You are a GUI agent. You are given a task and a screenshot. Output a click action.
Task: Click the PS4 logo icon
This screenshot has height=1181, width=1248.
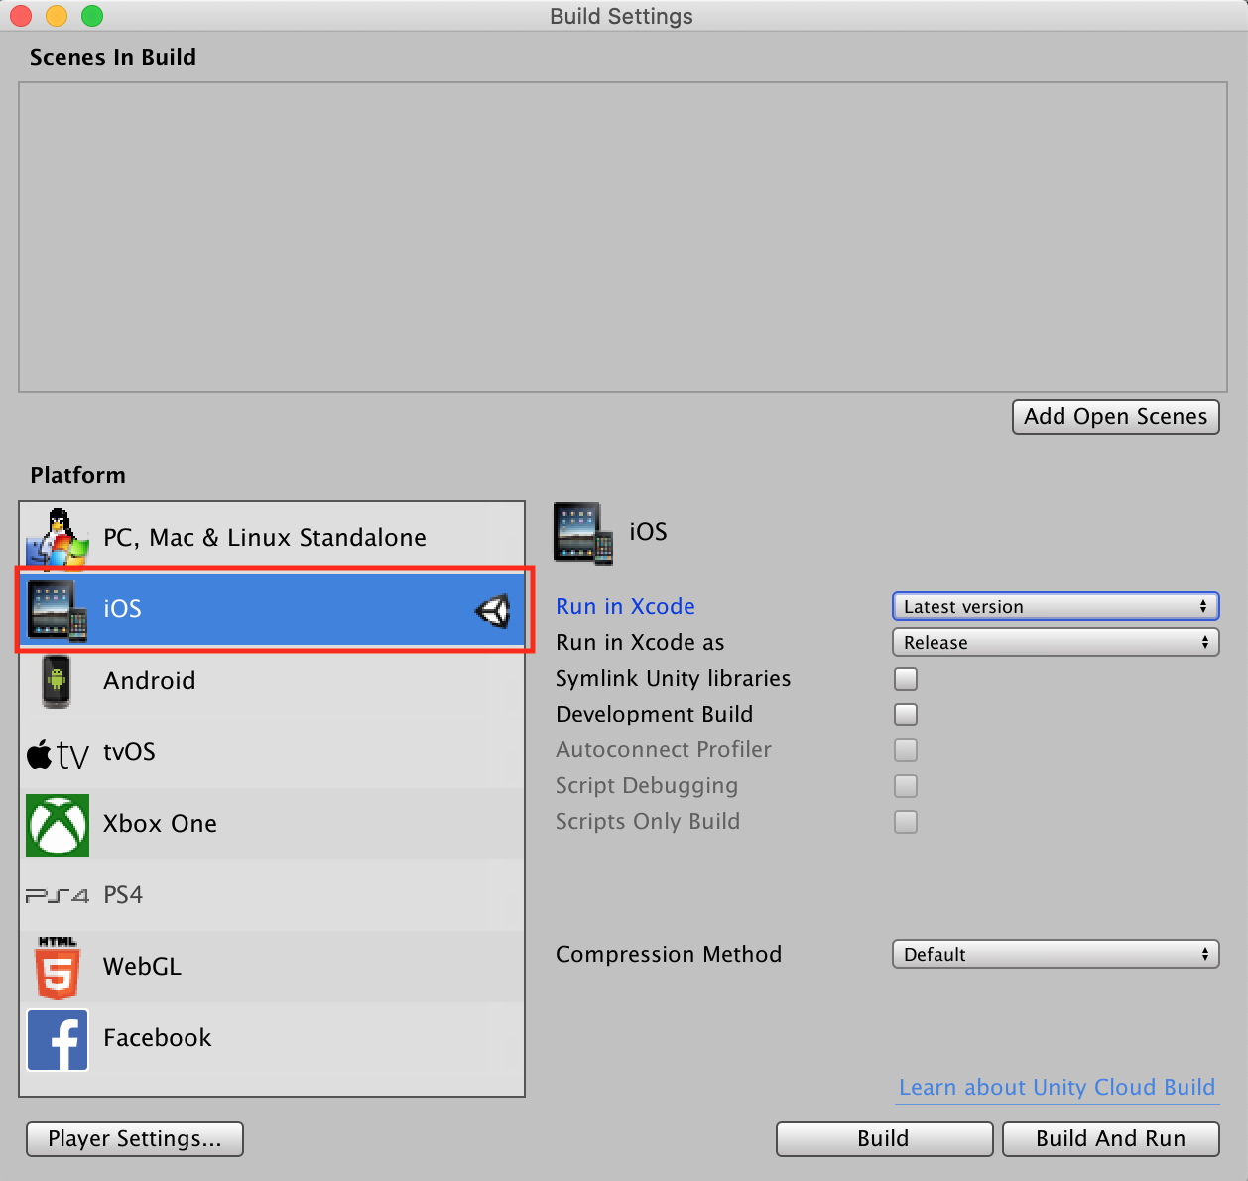pos(58,895)
